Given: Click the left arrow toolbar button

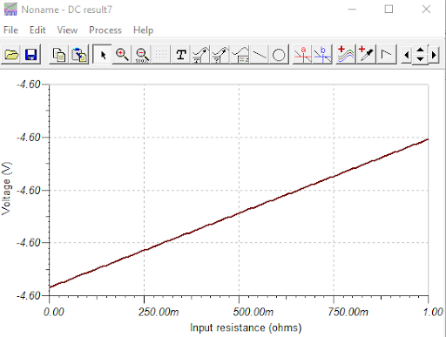Looking at the screenshot, I should (407, 55).
